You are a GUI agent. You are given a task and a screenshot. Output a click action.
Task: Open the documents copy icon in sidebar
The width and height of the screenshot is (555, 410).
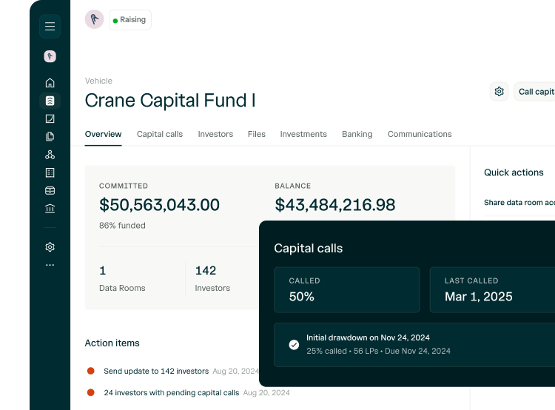point(50,136)
